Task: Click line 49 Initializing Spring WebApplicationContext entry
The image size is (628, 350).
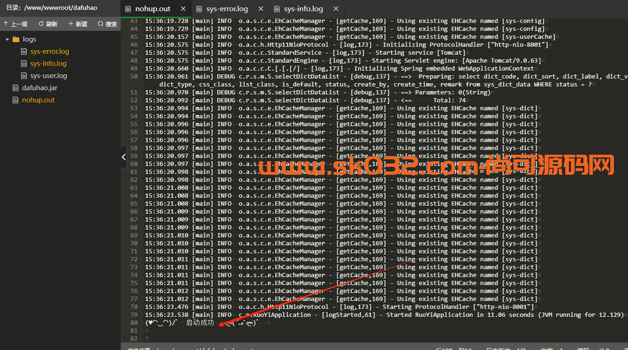Action: point(339,69)
